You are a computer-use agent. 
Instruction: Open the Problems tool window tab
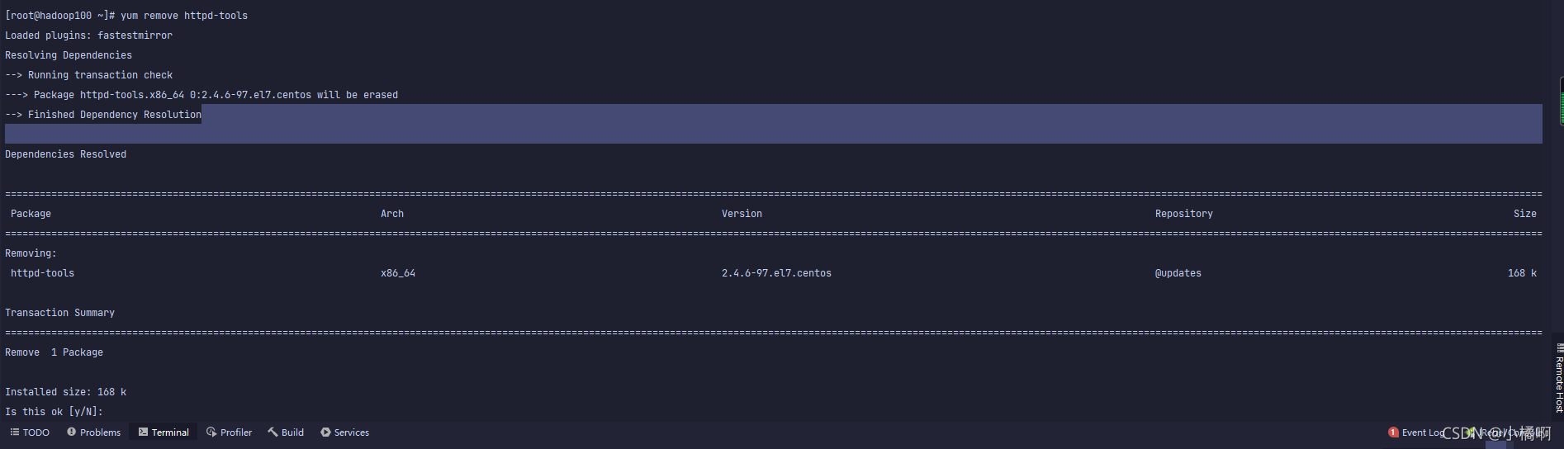click(x=94, y=432)
